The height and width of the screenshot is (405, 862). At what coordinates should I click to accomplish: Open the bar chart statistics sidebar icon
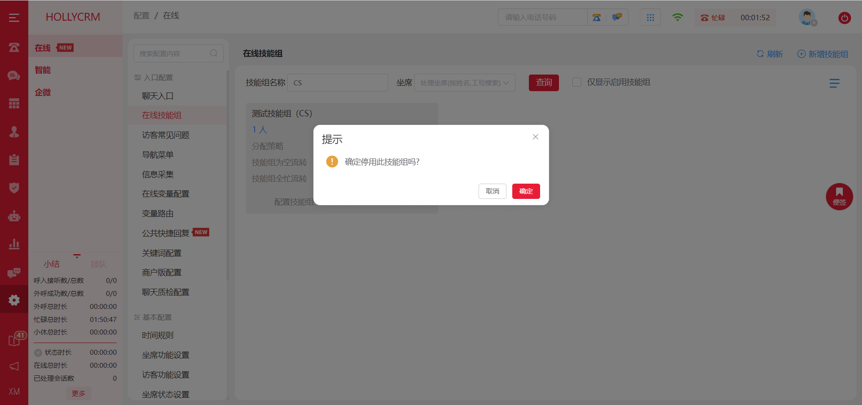[x=14, y=244]
